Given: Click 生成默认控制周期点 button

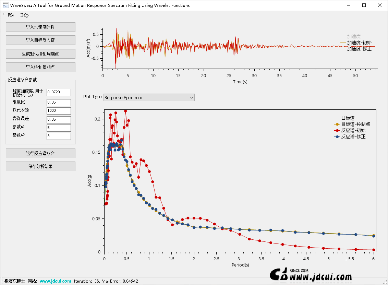Looking at the screenshot, I should coord(40,54).
